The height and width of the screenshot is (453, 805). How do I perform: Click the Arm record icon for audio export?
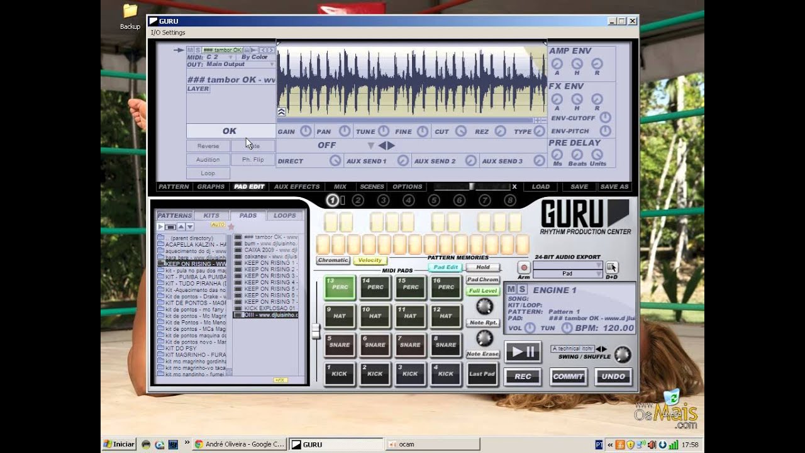click(524, 267)
